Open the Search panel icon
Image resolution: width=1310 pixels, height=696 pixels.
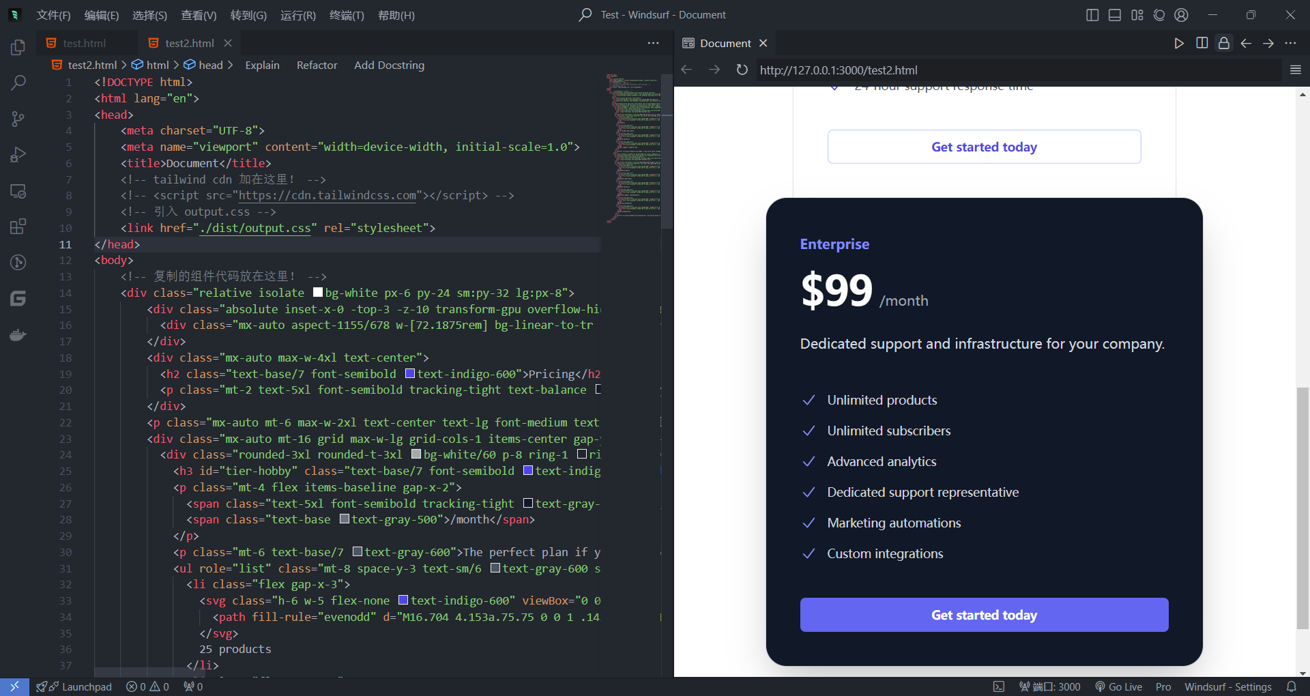[18, 83]
